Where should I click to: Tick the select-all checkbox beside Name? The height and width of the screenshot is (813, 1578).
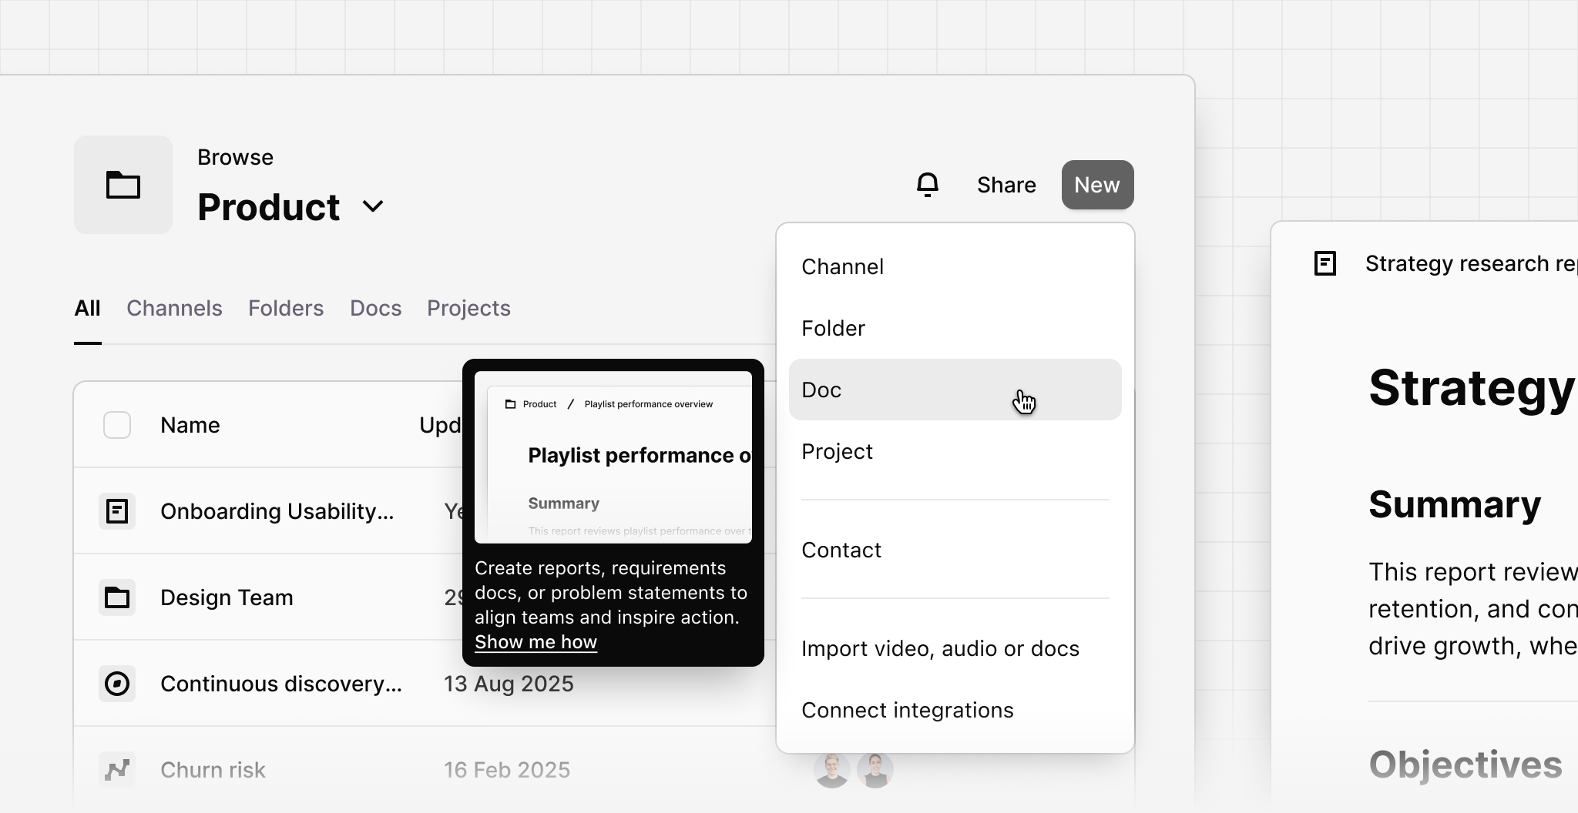117,425
